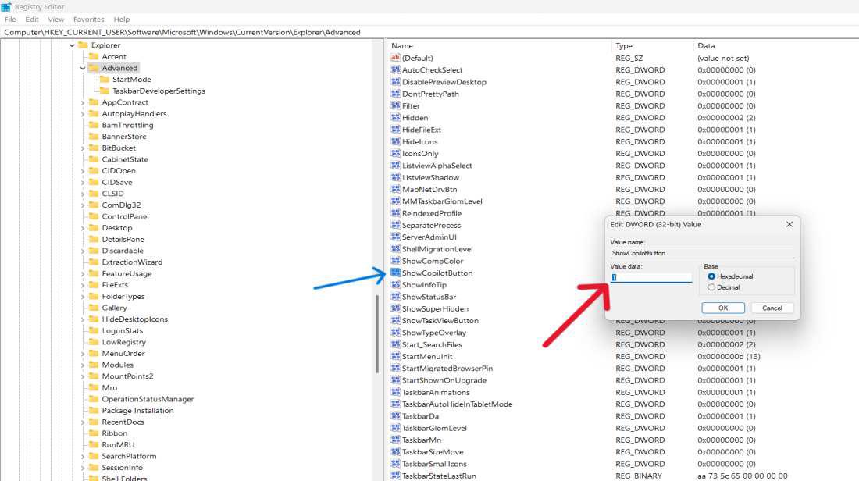Click the CLSID folder icon
The height and width of the screenshot is (481, 859).
coord(94,194)
